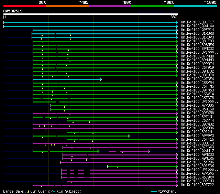Click the arrowhead ending the C0Z3F4 alignment
Screen dimensions: 220x194
pyautogui.click(x=101, y=79)
